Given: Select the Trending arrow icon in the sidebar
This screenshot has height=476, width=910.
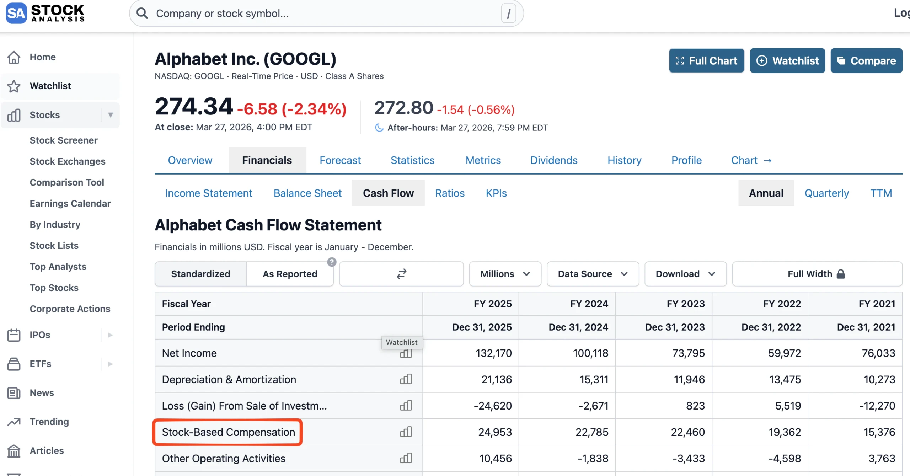Looking at the screenshot, I should coord(14,422).
